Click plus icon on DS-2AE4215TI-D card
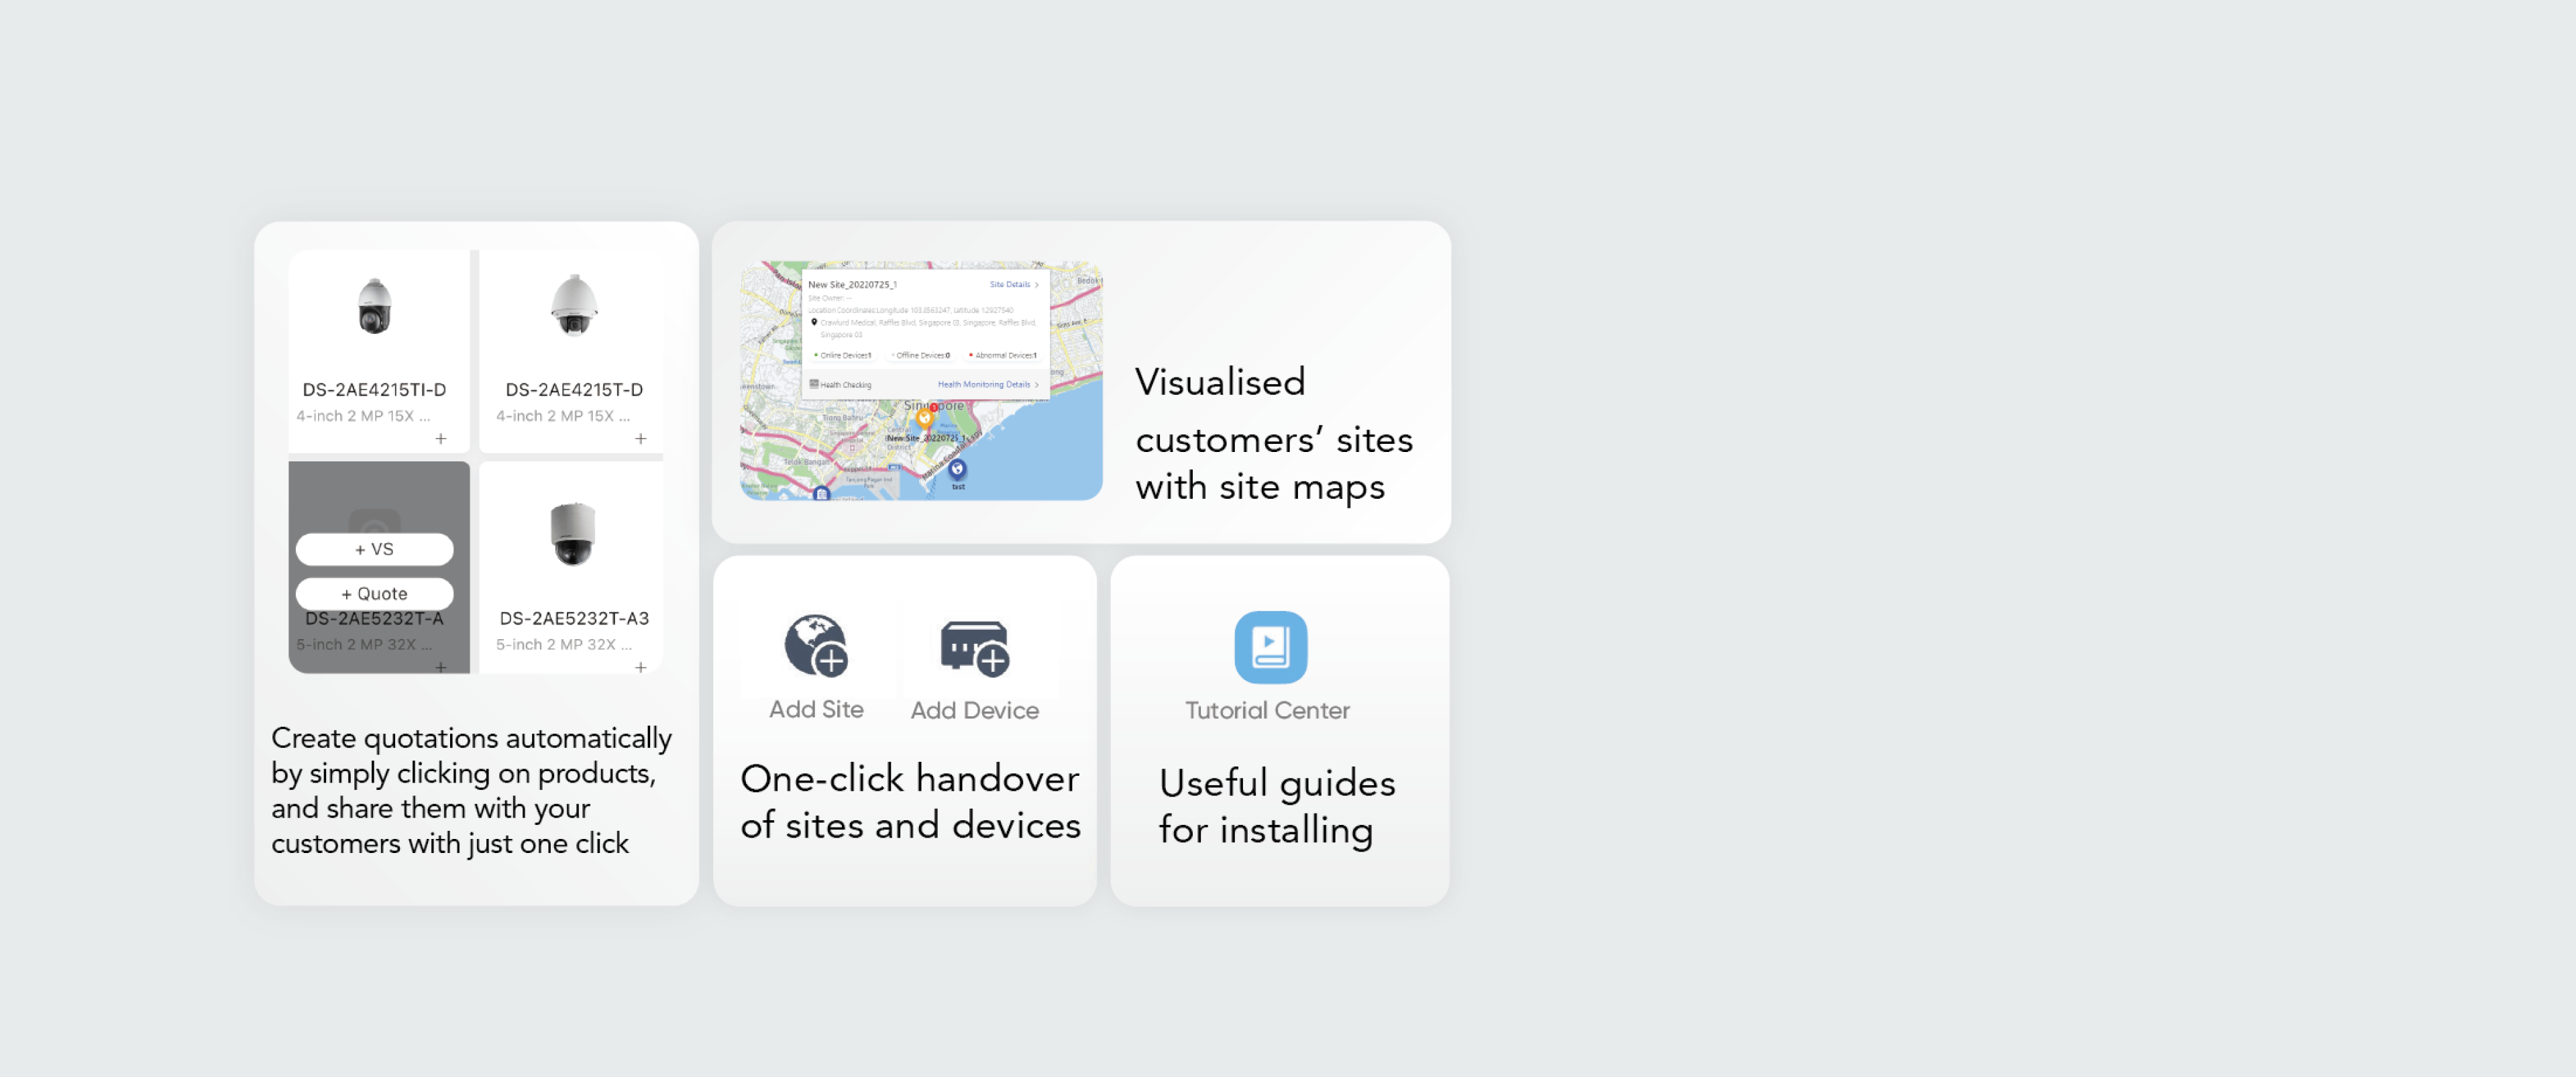The height and width of the screenshot is (1077, 2576). 441,439
